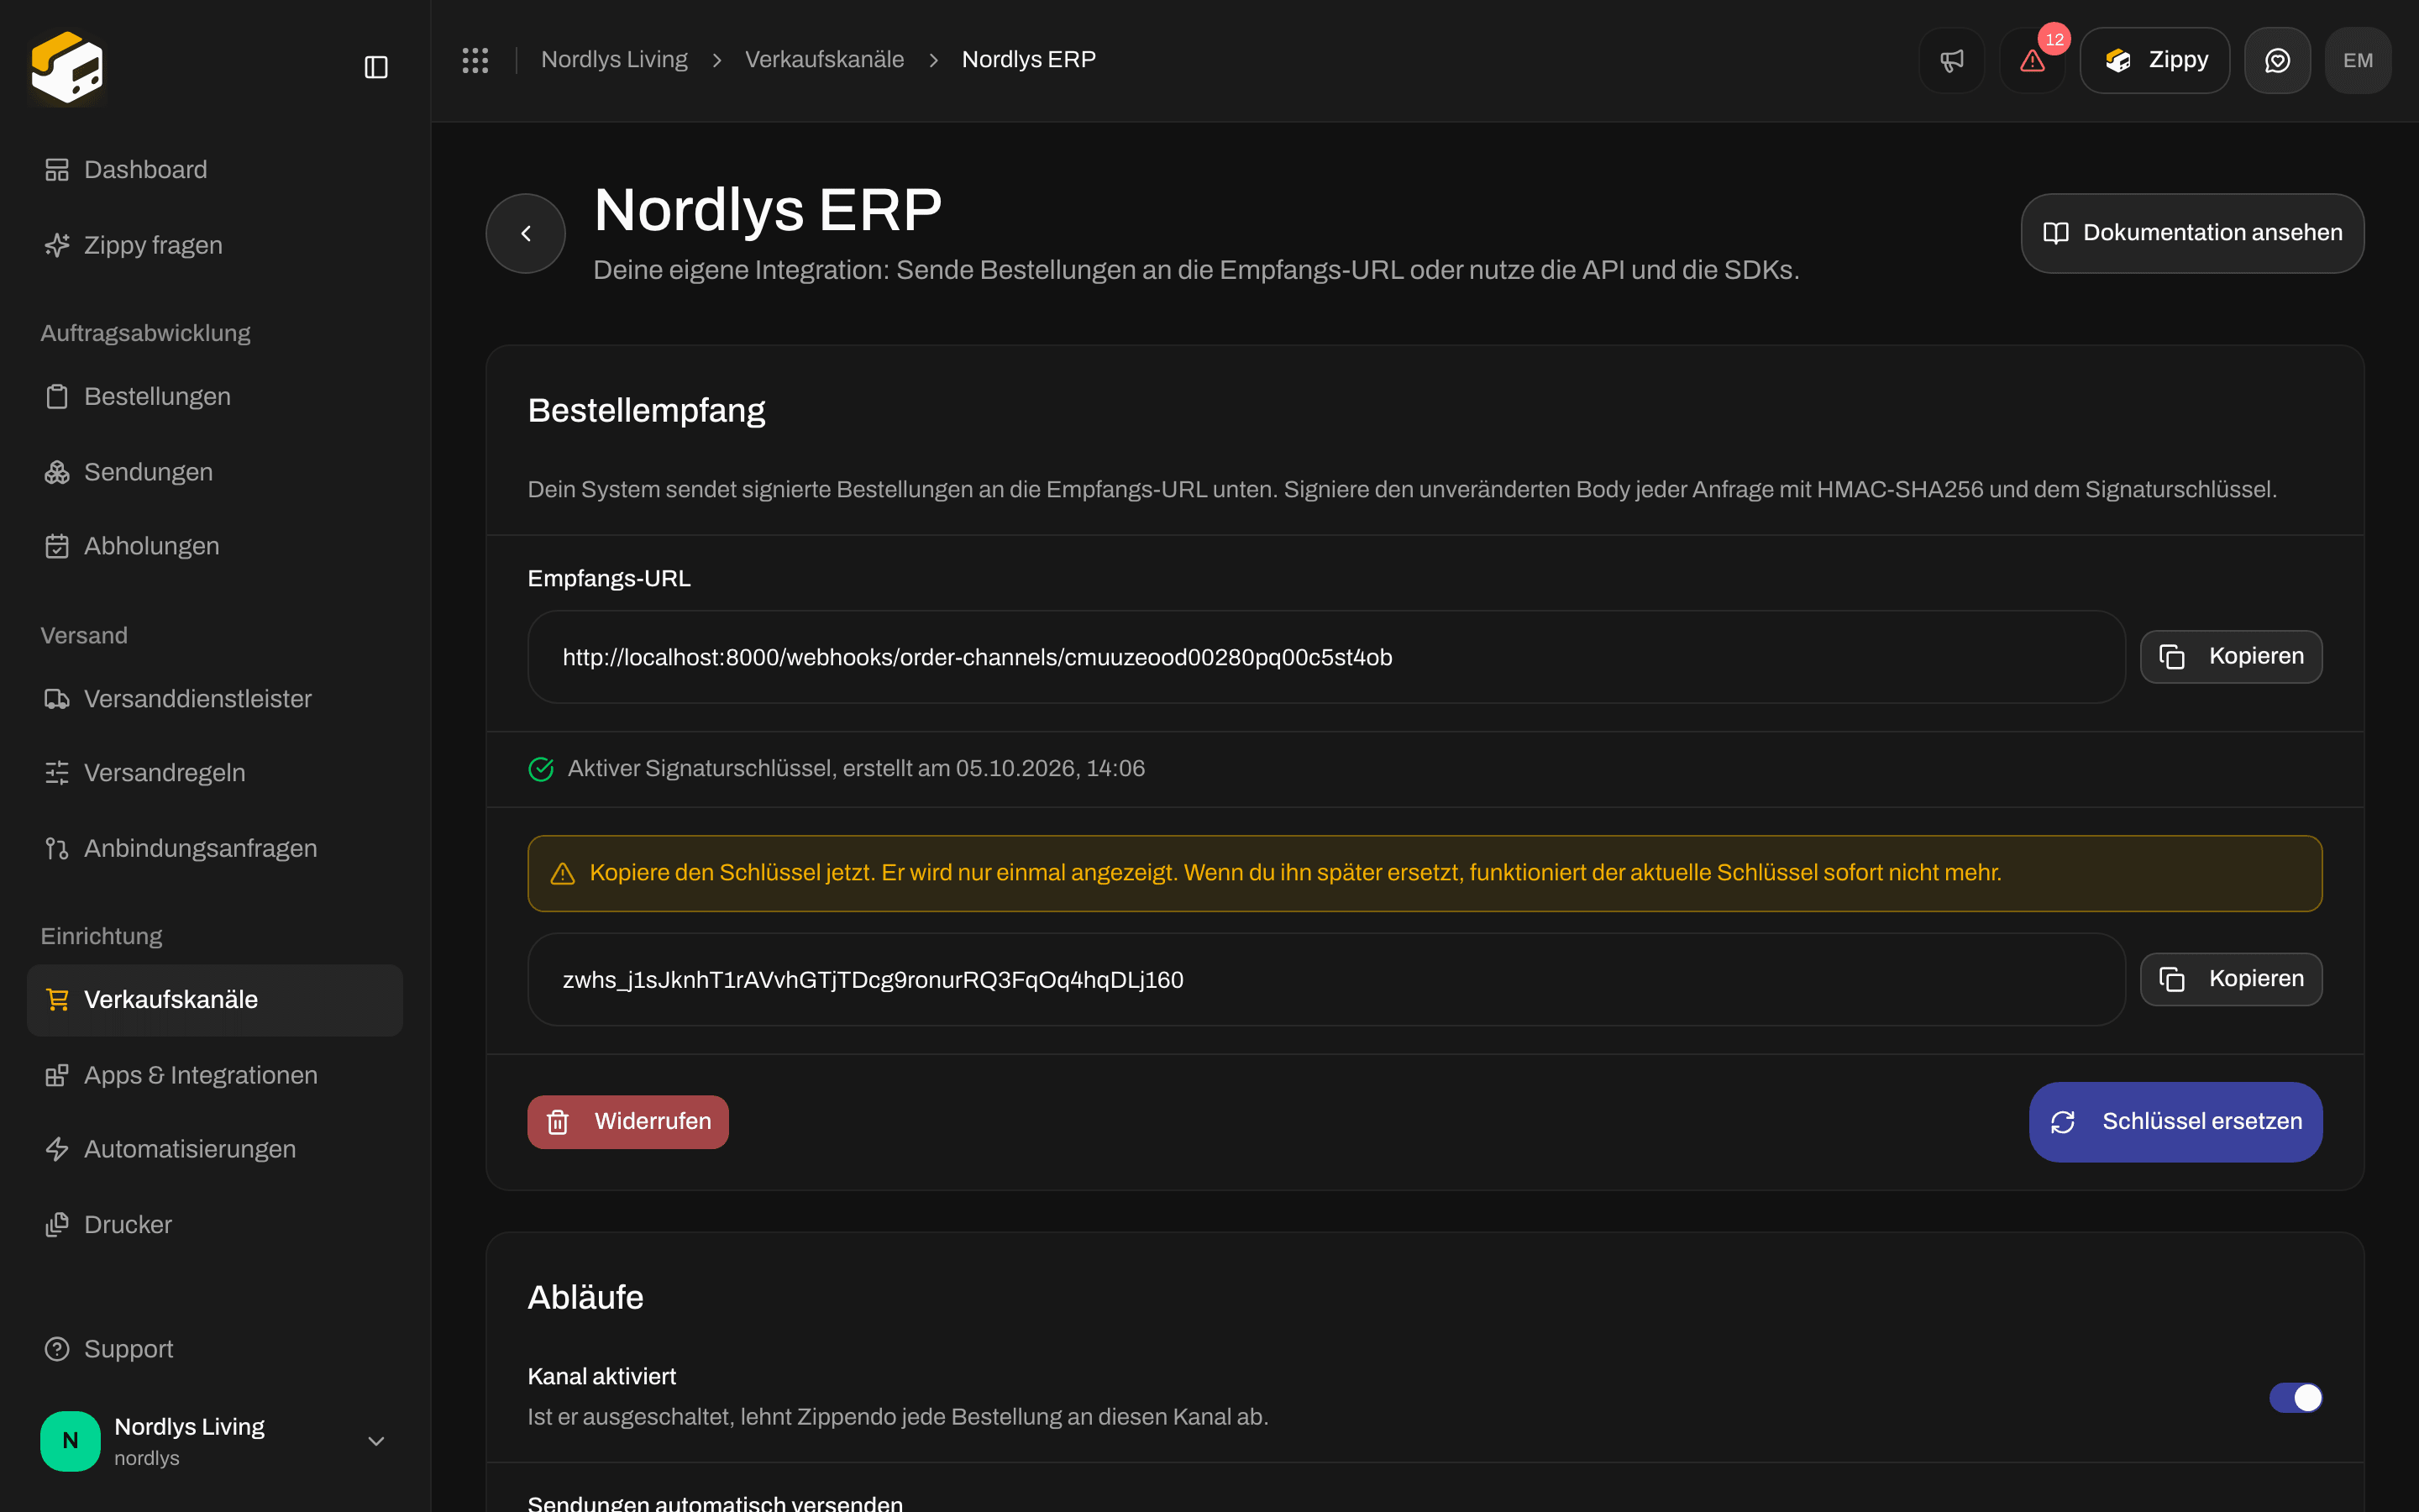This screenshot has width=2419, height=1512.
Task: Copy the Empfangs-URL with Kopieren
Action: [x=2231, y=656]
